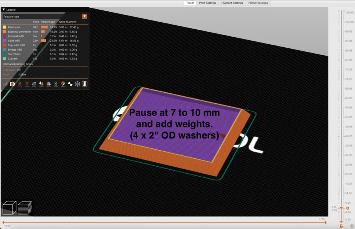Toggle wipe moves icon in legend
Screen dimensions: 355x229
click(x=12, y=84)
